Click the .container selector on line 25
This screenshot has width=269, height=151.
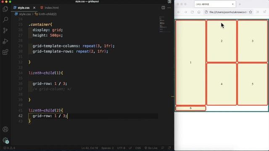pyautogui.click(x=40, y=24)
